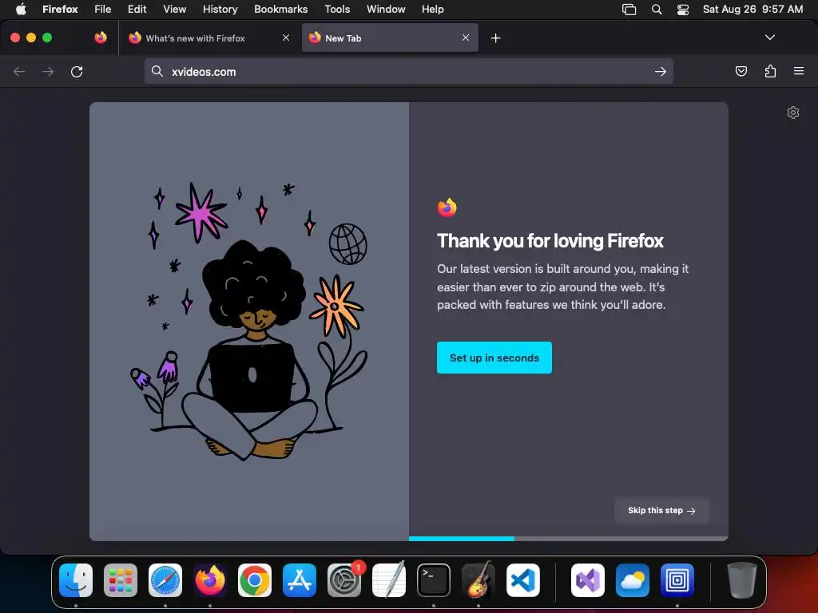Open the Firefox application menu (hamburger)
818x613 pixels.
pyautogui.click(x=799, y=71)
